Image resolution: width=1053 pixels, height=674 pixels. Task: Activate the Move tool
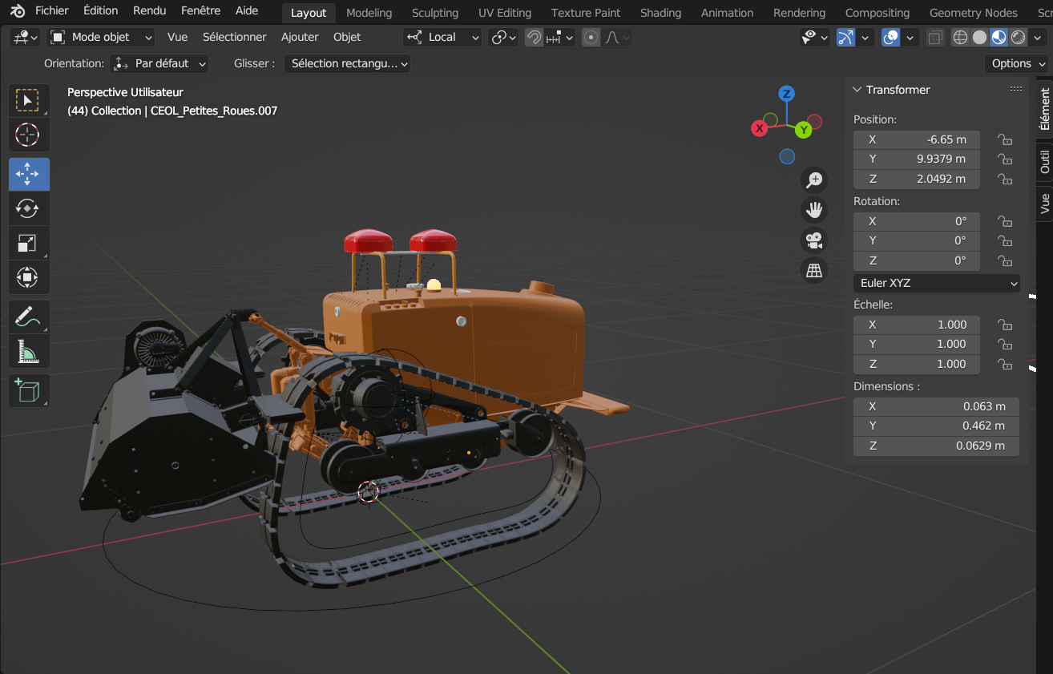[29, 174]
